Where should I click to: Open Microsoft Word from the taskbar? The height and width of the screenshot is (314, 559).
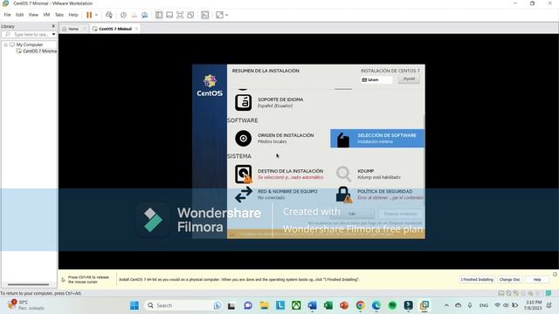(x=313, y=305)
